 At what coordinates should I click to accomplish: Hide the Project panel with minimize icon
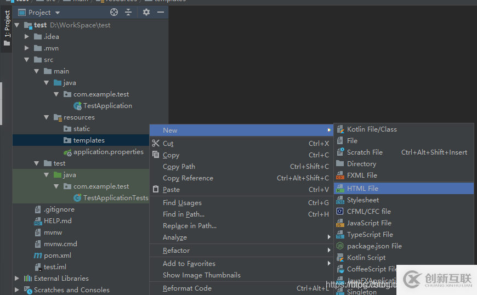coord(161,12)
